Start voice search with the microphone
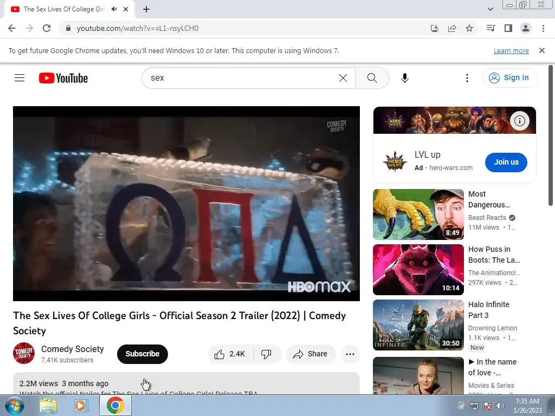555x416 pixels. [x=404, y=78]
